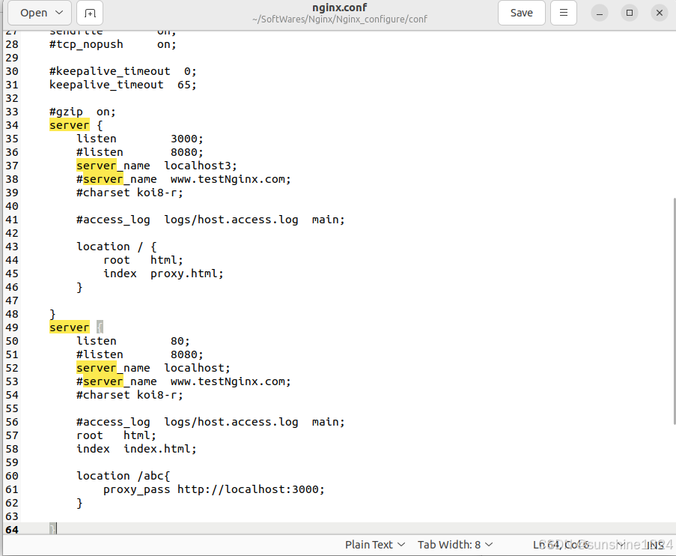
Task: Click '#charset koi8-r;' on line 39
Action: (130, 193)
